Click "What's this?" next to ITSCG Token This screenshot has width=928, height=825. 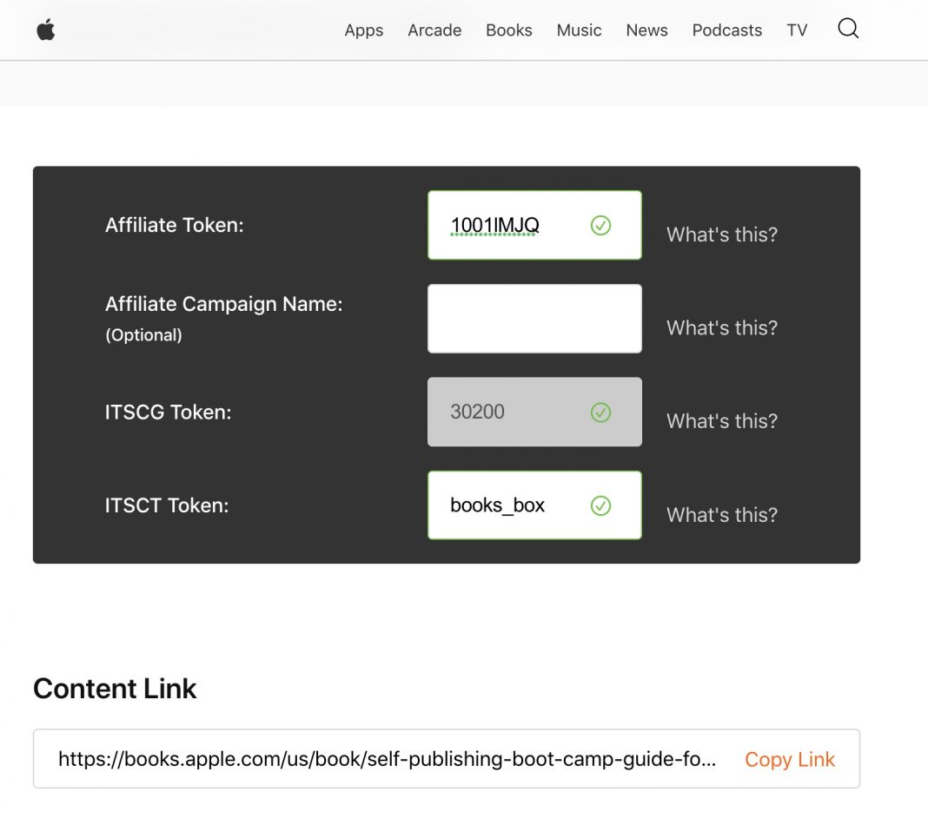[721, 421]
